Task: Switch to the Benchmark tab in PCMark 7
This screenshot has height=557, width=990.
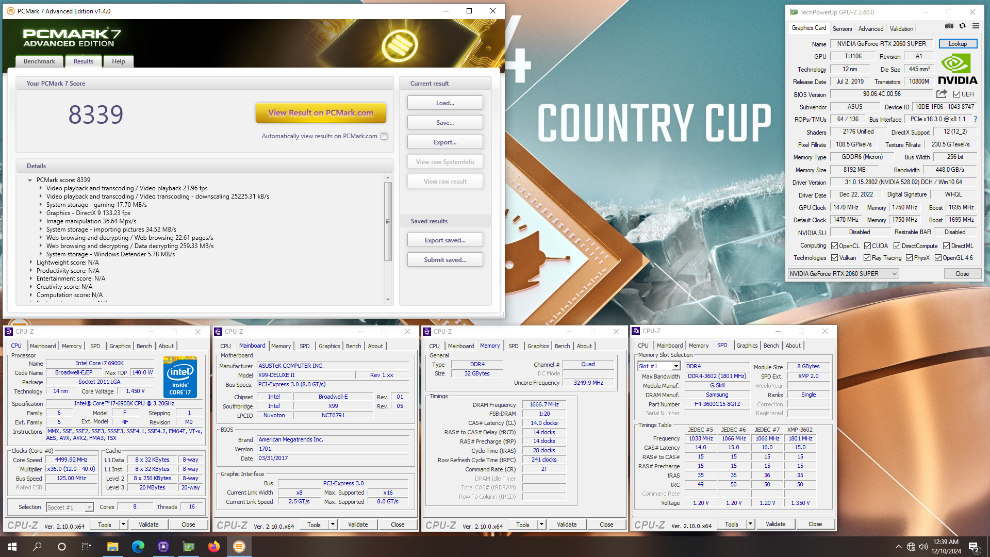Action: click(39, 61)
